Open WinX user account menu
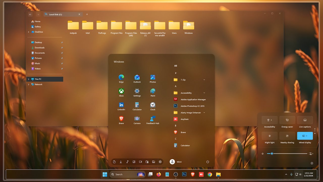 coord(176,162)
